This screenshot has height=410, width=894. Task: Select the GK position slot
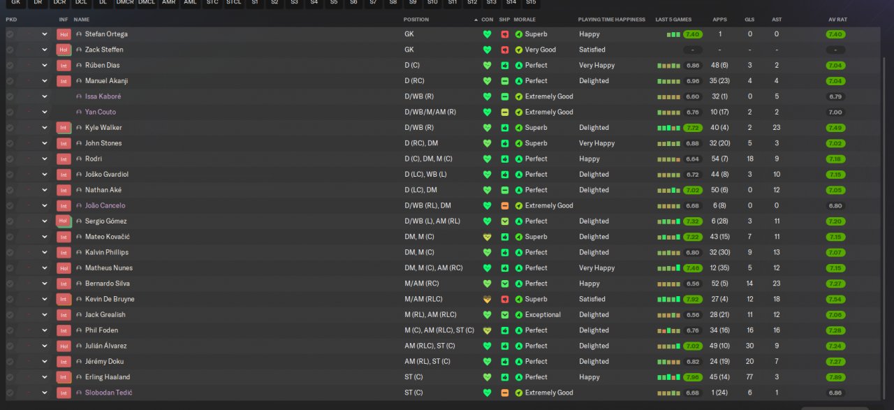pos(16,3)
